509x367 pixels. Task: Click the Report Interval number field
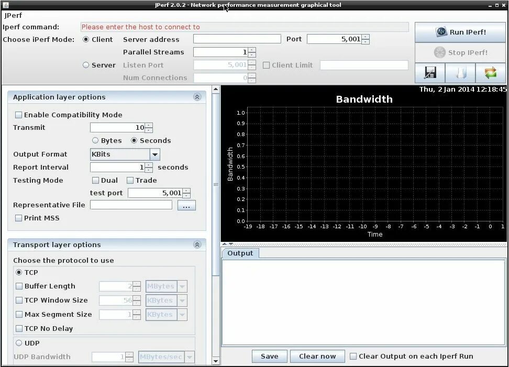pos(117,168)
